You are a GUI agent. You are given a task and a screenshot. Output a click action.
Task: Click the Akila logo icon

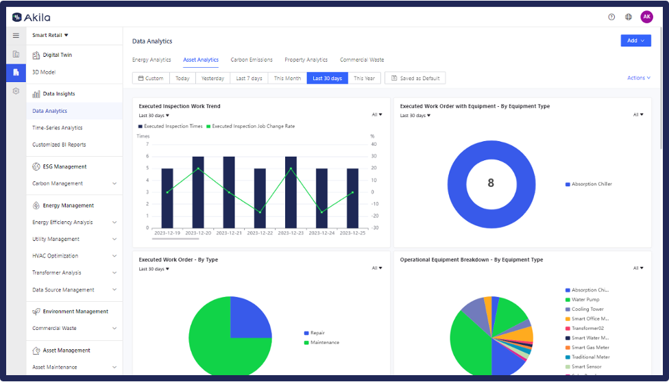pyautogui.click(x=17, y=17)
